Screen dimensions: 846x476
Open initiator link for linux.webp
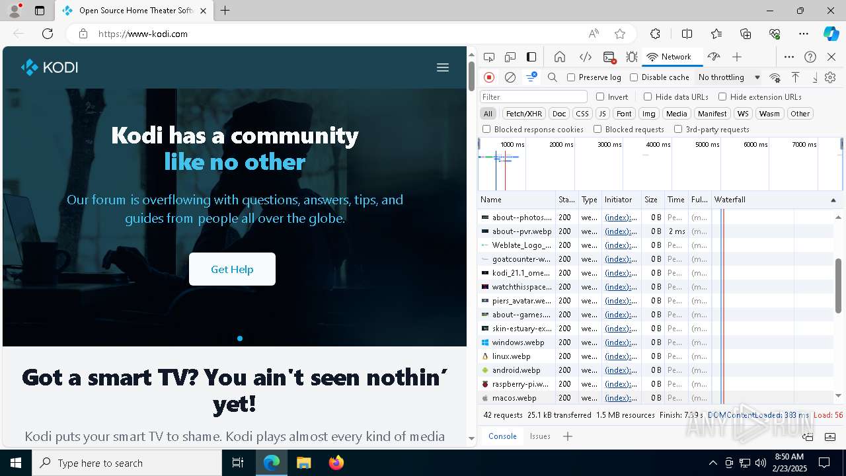pyautogui.click(x=621, y=356)
